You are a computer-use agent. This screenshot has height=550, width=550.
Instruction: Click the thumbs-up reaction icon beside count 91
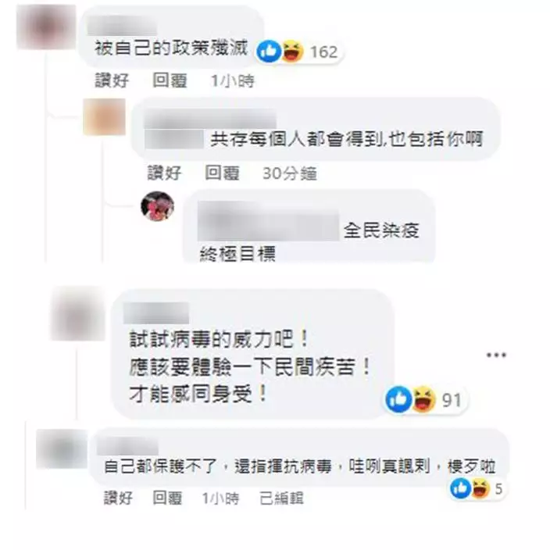point(398,399)
